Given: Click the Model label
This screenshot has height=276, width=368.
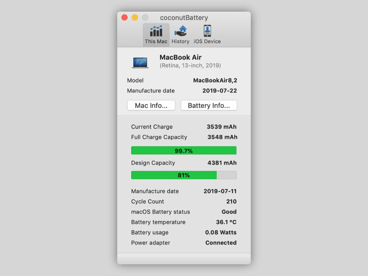Looking at the screenshot, I should pos(135,81).
